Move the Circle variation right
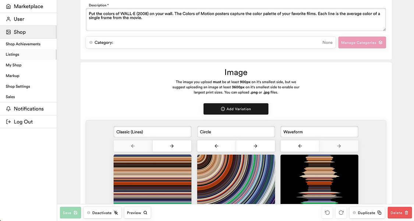Screen dimensions: 414x221 255,146
